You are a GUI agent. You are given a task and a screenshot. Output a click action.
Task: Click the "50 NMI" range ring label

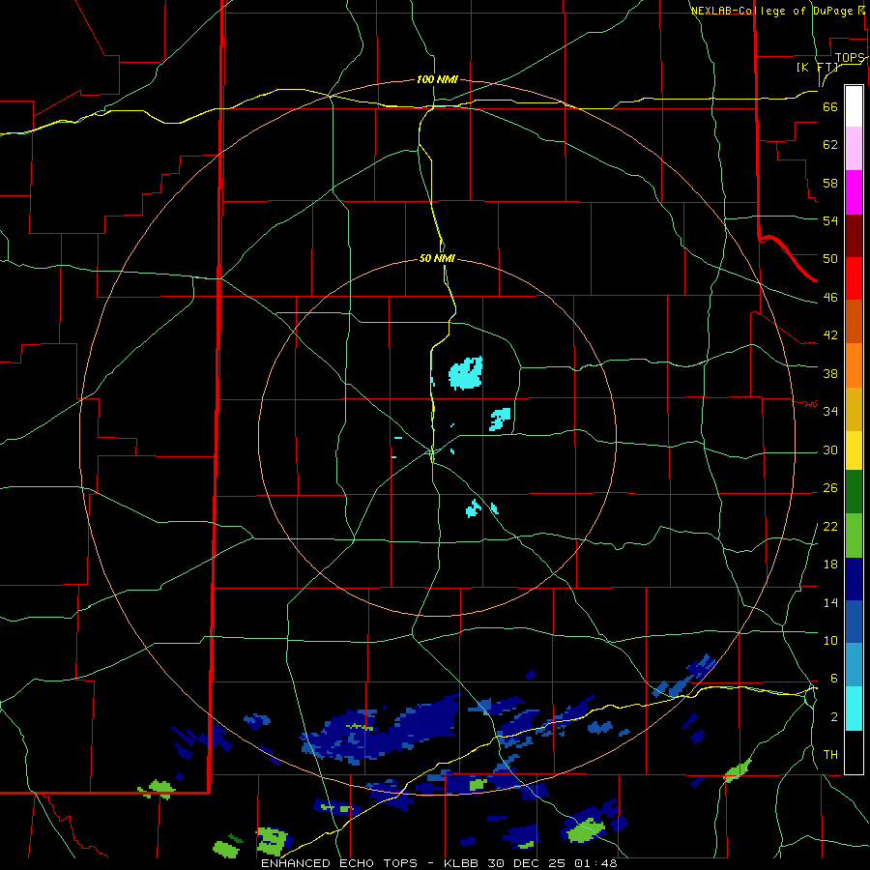[x=437, y=258]
